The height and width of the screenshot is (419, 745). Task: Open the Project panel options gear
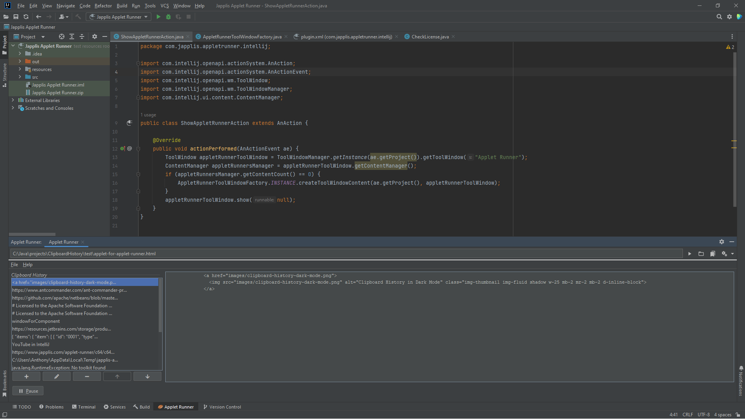coord(95,36)
